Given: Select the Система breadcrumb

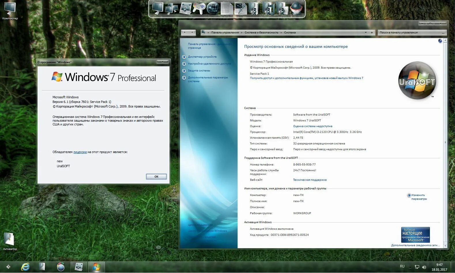Looking at the screenshot, I should [x=290, y=33].
